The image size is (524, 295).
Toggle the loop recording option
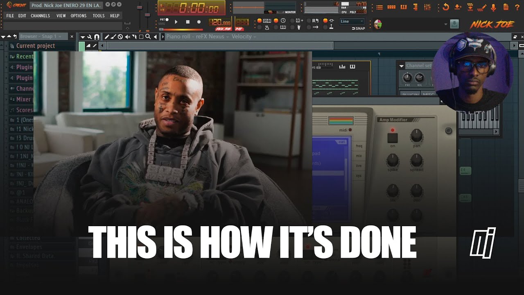[316, 20]
